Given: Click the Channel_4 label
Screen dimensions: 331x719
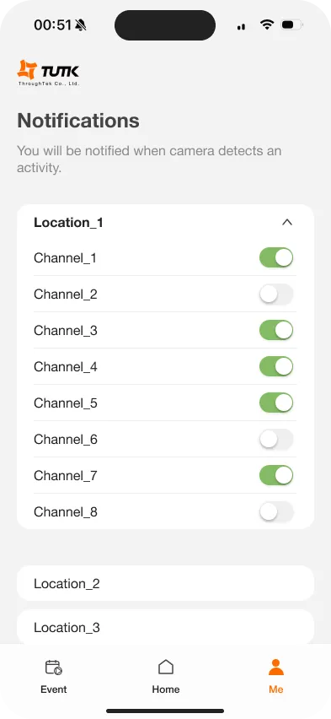Looking at the screenshot, I should [x=66, y=367].
